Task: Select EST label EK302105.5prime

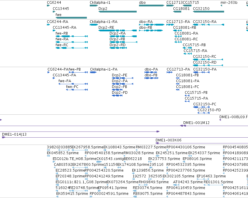Action: tap(178, 176)
